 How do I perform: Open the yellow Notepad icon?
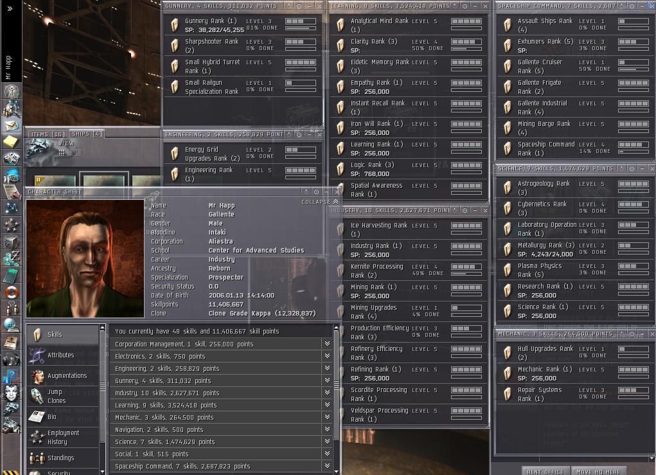(x=12, y=142)
